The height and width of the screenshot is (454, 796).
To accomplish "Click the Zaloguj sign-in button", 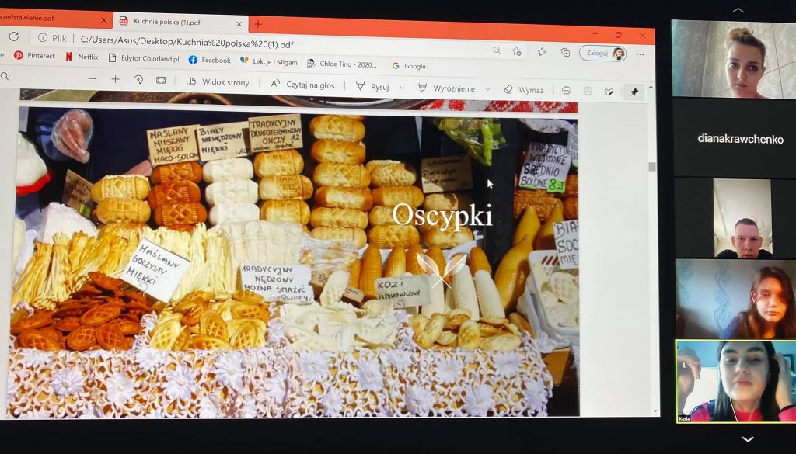I will point(602,53).
